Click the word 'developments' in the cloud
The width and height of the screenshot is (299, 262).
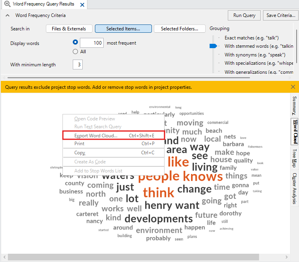(159, 219)
